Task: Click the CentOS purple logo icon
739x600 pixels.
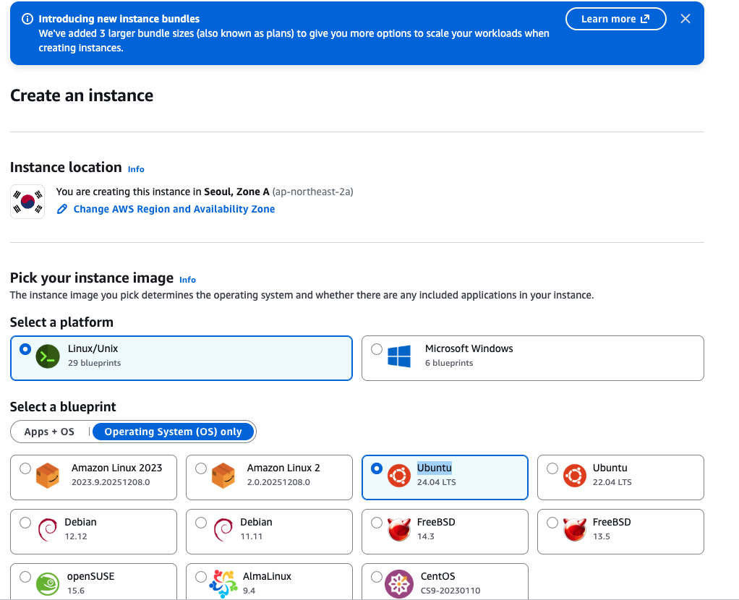Action: tap(399, 584)
